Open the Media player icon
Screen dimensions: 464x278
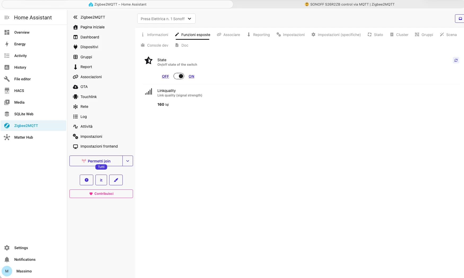point(7,102)
